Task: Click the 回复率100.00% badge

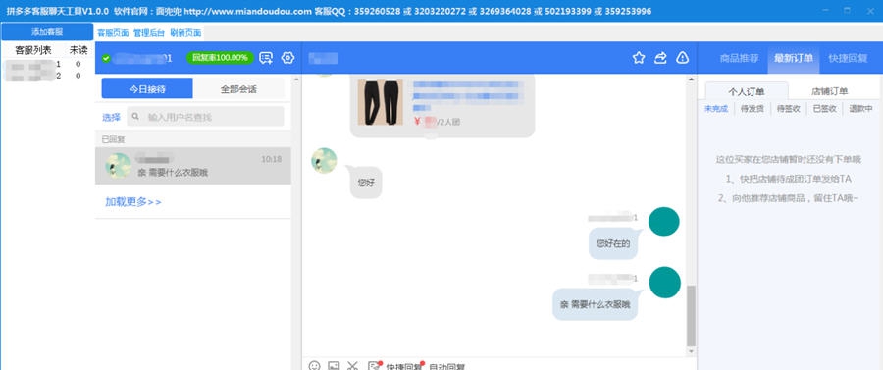Action: [x=220, y=58]
